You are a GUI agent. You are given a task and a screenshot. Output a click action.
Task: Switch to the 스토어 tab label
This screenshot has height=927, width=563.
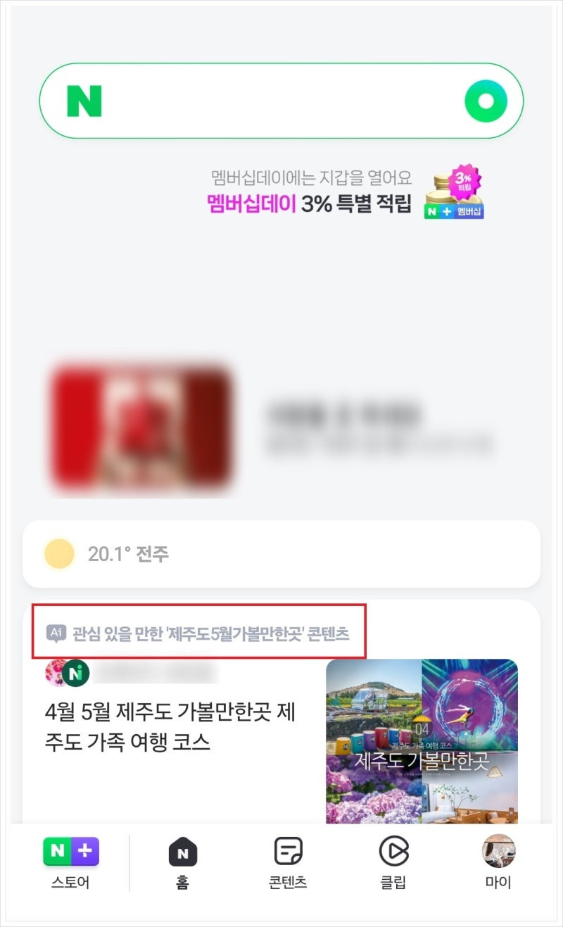click(x=70, y=883)
